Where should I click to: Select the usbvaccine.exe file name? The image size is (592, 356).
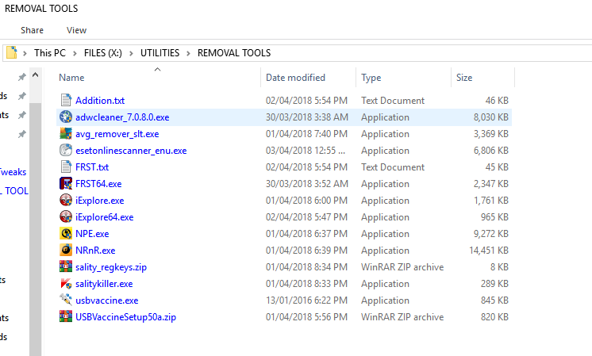(107, 300)
